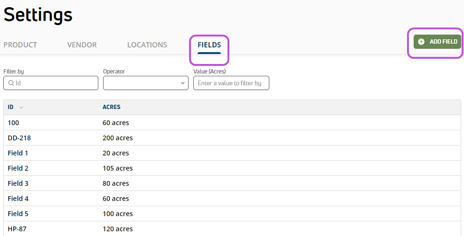The width and height of the screenshot is (464, 236).
Task: Select the DD-218 field row
Action: (x=232, y=138)
